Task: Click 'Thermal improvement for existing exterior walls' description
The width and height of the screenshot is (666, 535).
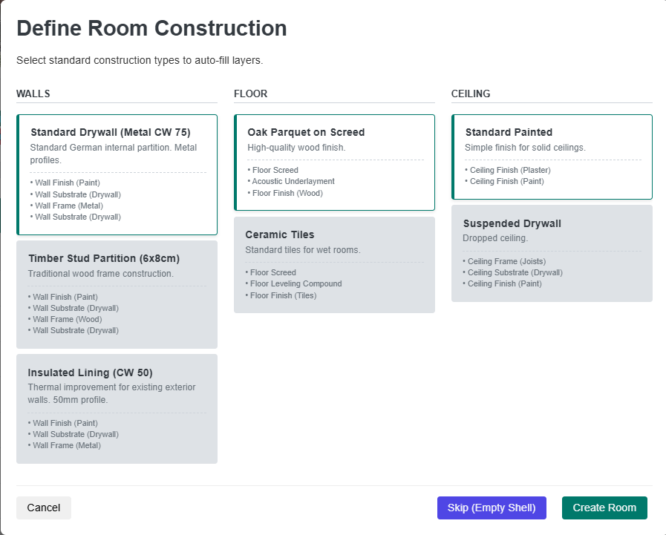Action: click(111, 393)
